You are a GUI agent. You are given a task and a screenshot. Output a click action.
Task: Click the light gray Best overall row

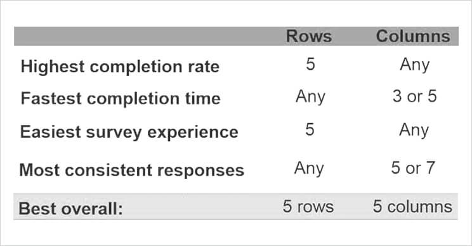pos(236,206)
